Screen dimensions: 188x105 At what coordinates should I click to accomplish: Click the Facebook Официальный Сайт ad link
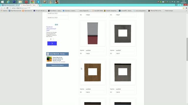click(x=51, y=29)
